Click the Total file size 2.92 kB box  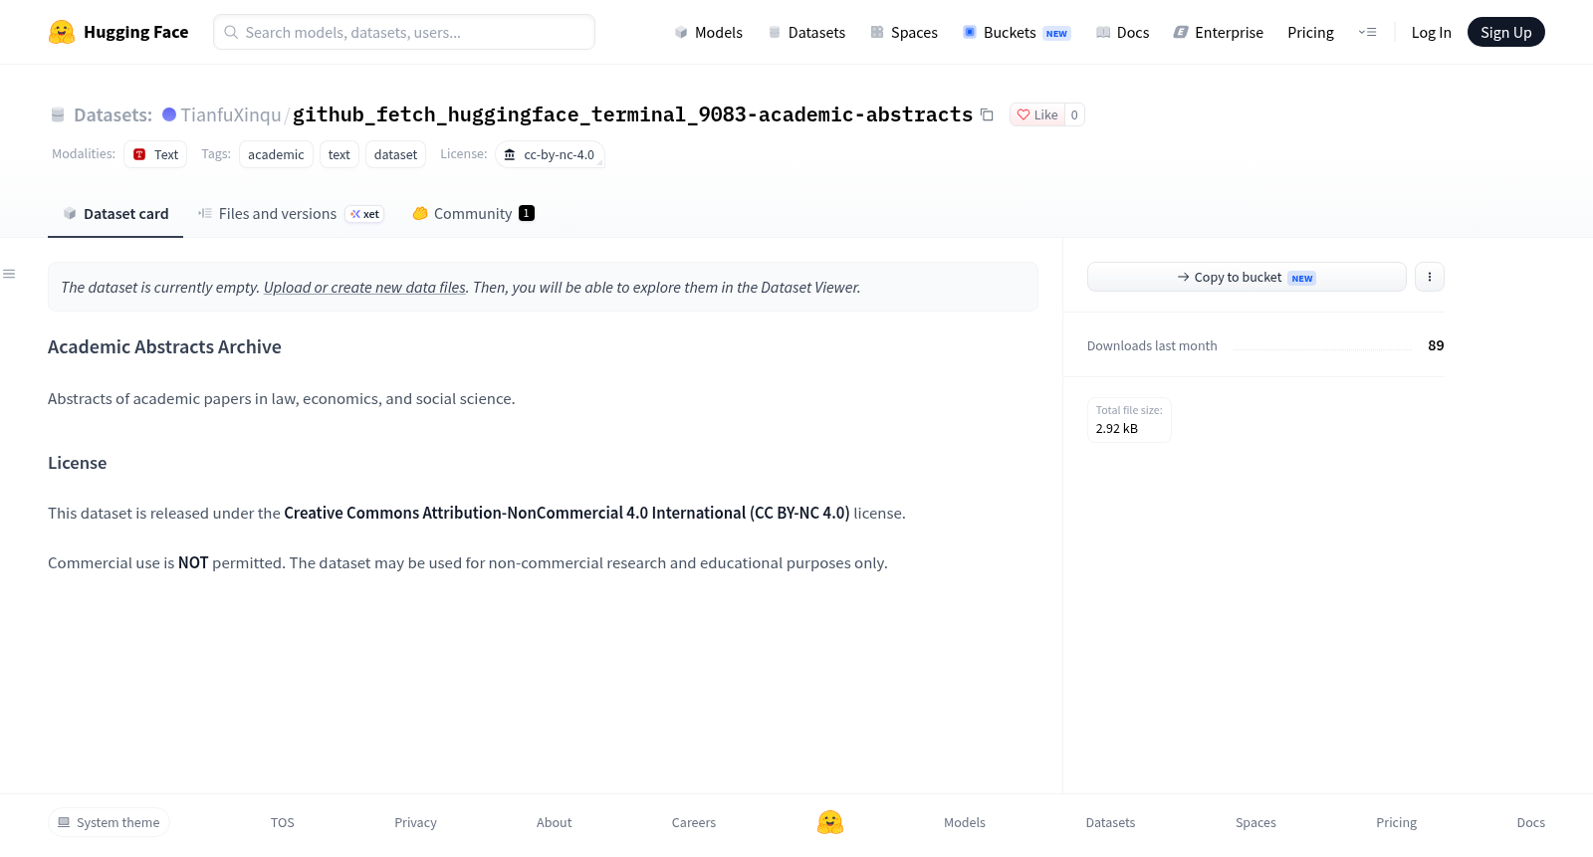1129,419
